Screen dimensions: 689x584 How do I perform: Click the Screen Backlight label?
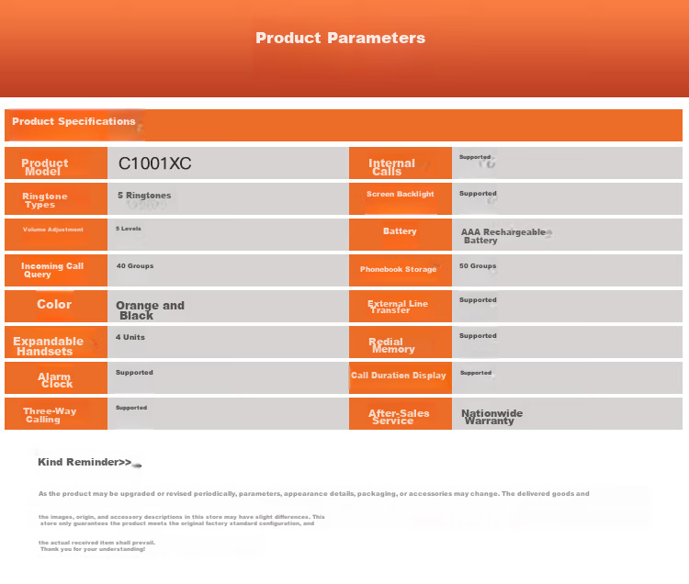click(x=401, y=194)
